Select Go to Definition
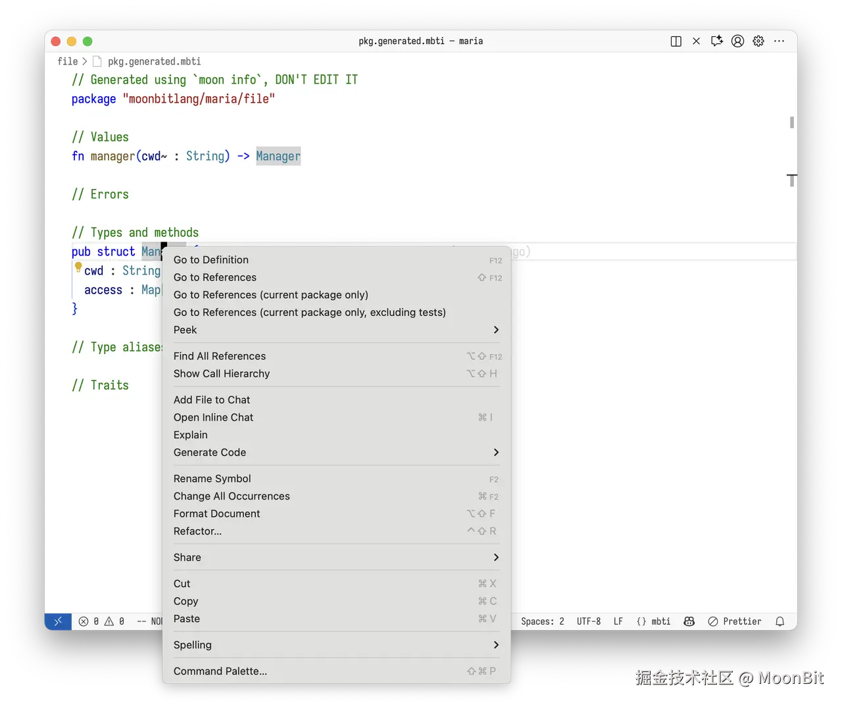 (337, 260)
